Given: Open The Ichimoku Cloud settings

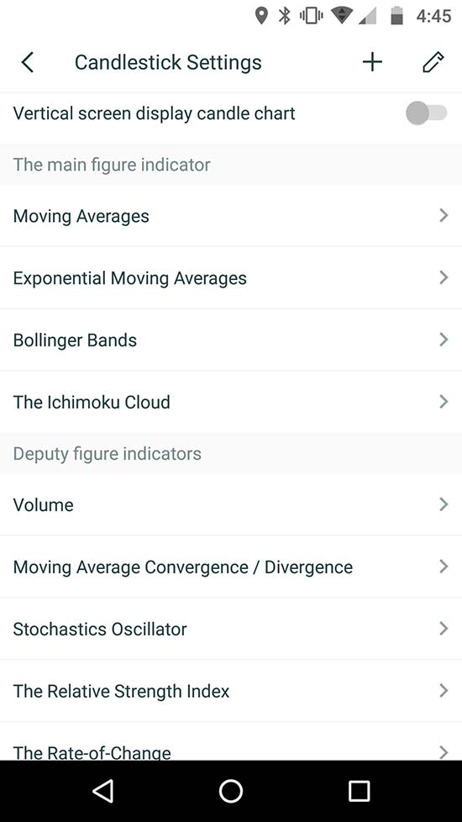Looking at the screenshot, I should click(x=231, y=402).
